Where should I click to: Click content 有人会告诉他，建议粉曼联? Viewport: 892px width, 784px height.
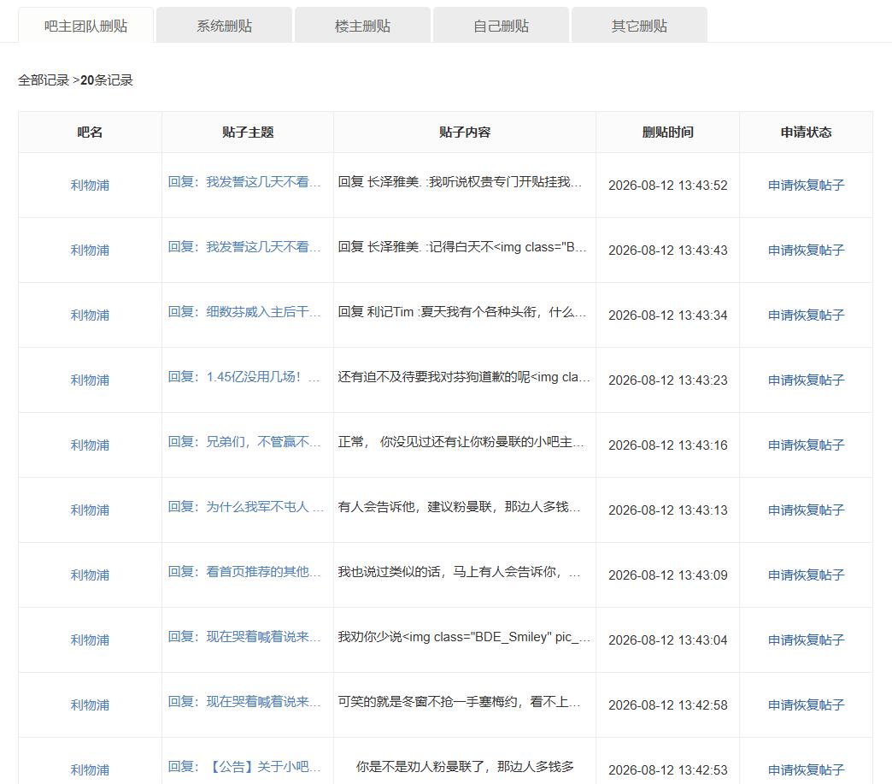[x=459, y=506]
